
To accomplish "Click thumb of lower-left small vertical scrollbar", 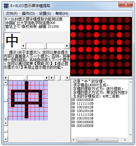I will tap(6, 131).
